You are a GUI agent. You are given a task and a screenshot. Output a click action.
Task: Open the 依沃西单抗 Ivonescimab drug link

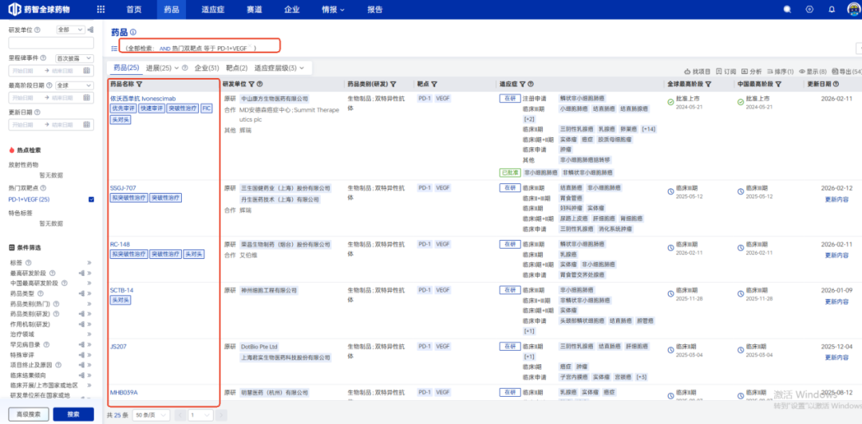pyautogui.click(x=143, y=99)
